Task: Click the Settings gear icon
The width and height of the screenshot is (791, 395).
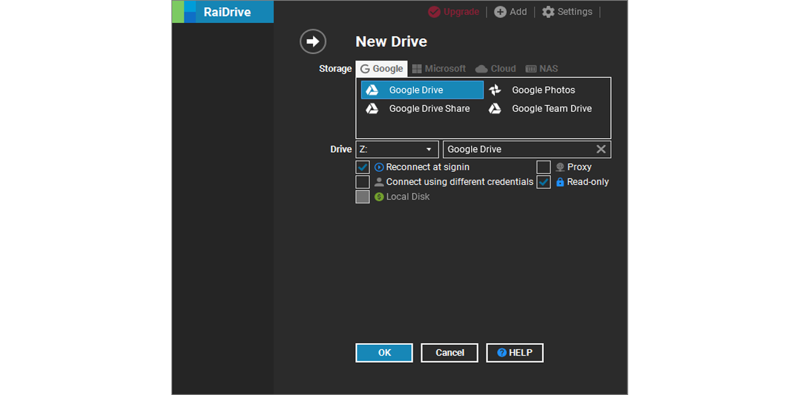Action: click(546, 11)
